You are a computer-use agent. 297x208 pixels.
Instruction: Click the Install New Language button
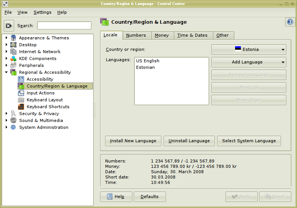pos(133,141)
